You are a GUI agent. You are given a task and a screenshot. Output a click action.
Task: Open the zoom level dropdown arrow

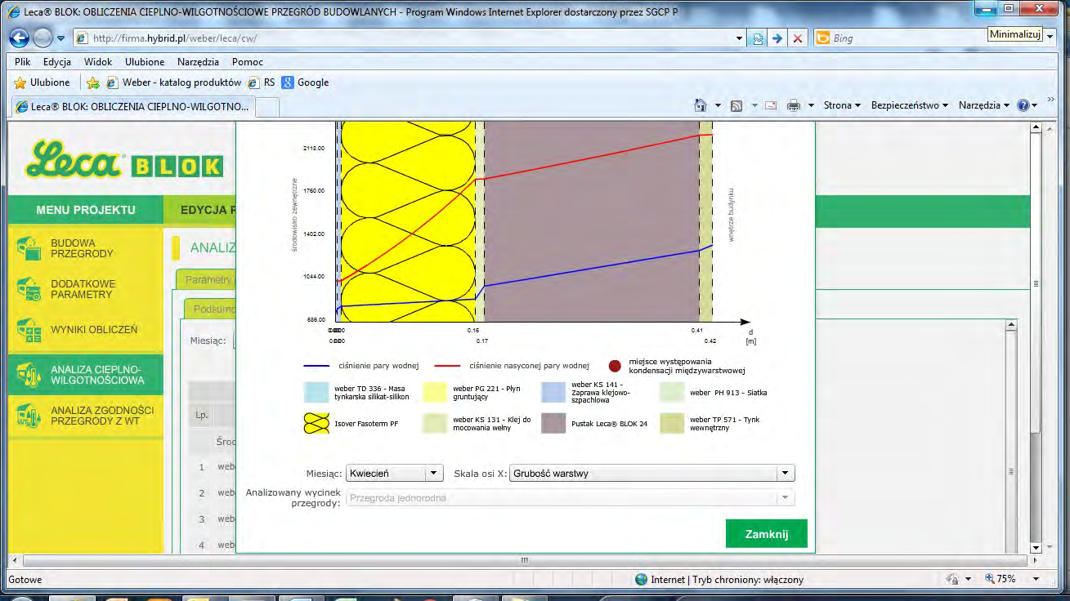pos(1036,579)
